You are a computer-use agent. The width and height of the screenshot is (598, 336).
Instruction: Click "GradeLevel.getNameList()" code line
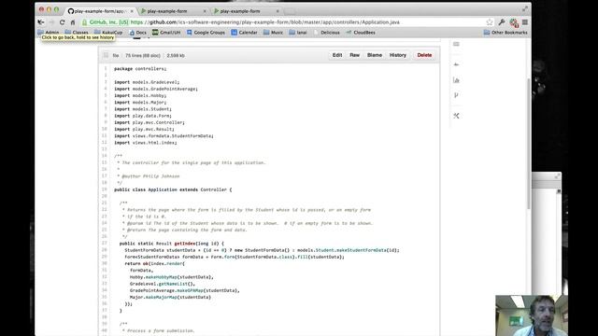[x=163, y=284]
